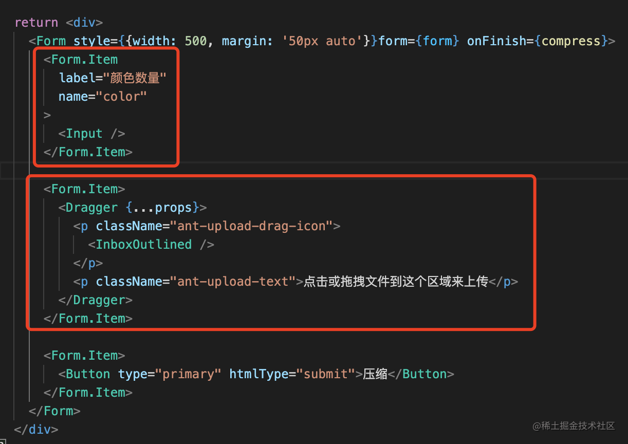Click the empty line between Form.Item blocks
The width and height of the screenshot is (628, 444).
(308, 171)
